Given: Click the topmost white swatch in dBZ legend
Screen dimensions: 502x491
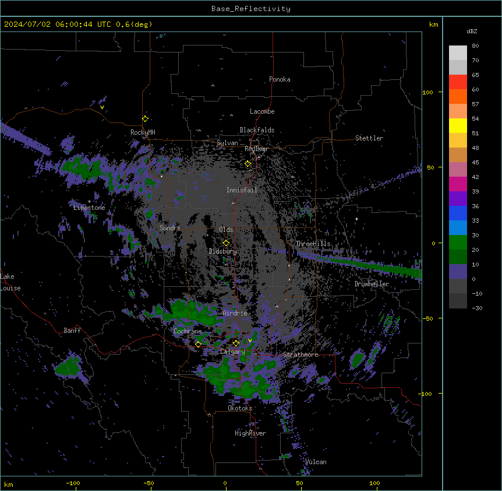Looking at the screenshot, I should 458,52.
